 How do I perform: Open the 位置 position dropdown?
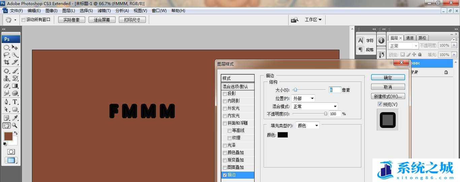[x=303, y=98]
